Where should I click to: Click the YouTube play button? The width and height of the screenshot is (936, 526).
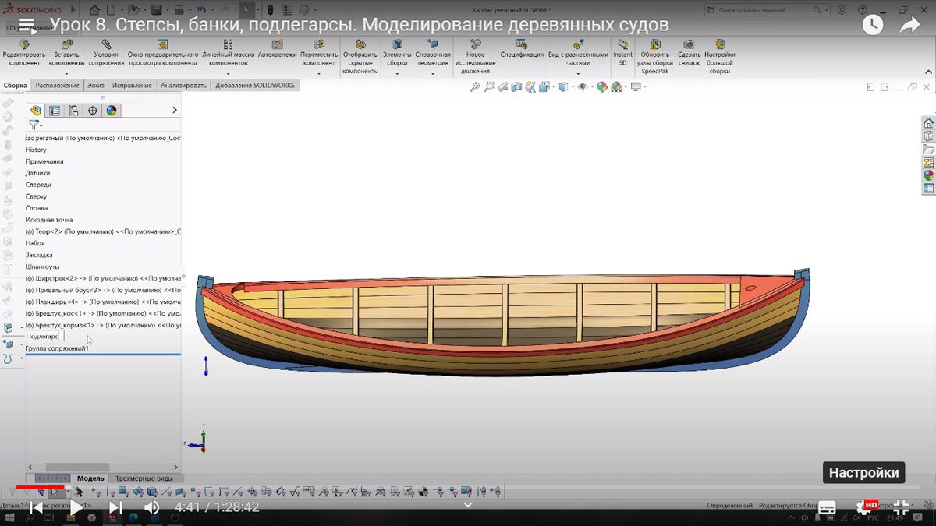coord(76,507)
